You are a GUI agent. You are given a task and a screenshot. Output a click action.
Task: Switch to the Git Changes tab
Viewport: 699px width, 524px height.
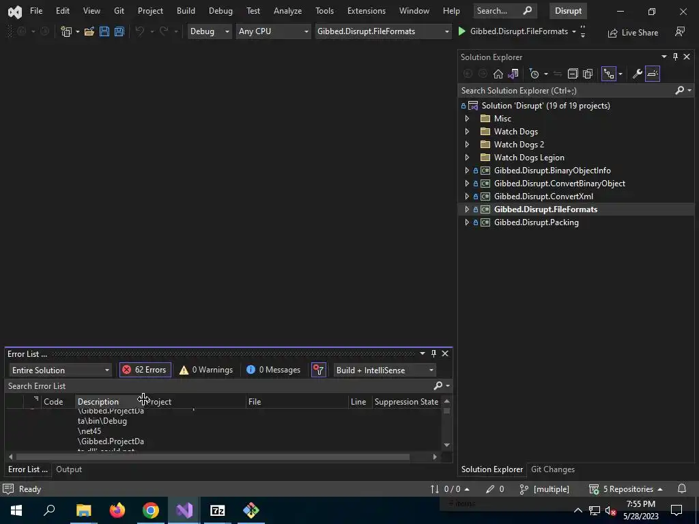point(553,469)
